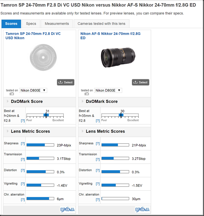Viewport: 204px width, 216px height.
Task: Expand DxOMark Score section for Tamron
Action: (8, 101)
